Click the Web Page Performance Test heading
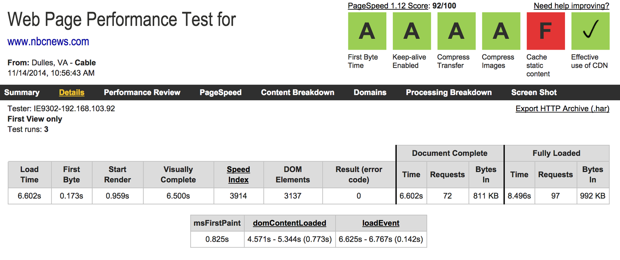 coord(122,19)
